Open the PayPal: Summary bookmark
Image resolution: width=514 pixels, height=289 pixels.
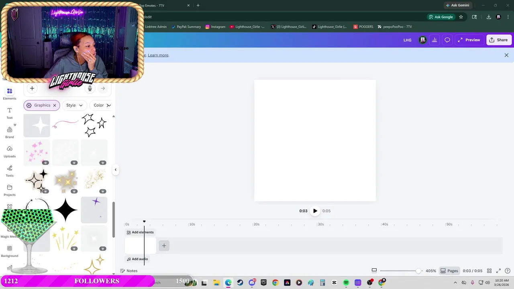point(186,26)
